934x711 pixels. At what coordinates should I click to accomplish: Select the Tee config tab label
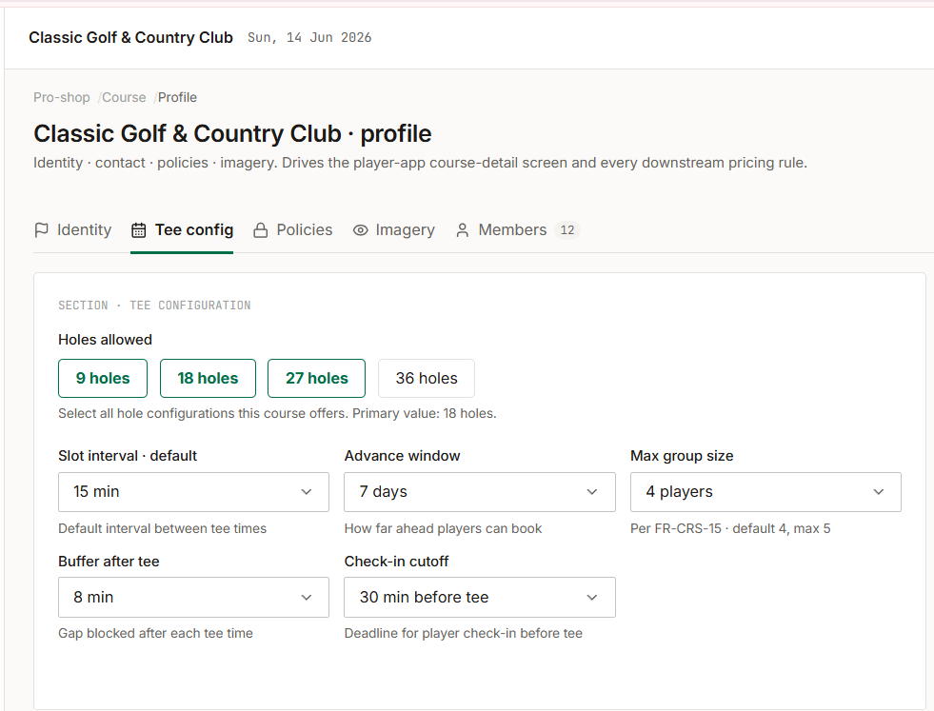point(194,229)
